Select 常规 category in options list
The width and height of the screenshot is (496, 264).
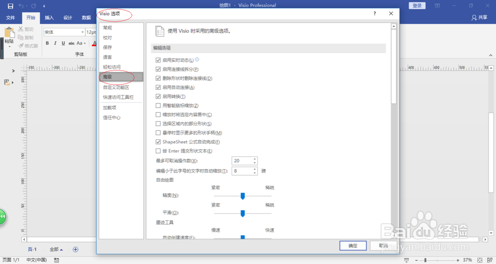121,28
